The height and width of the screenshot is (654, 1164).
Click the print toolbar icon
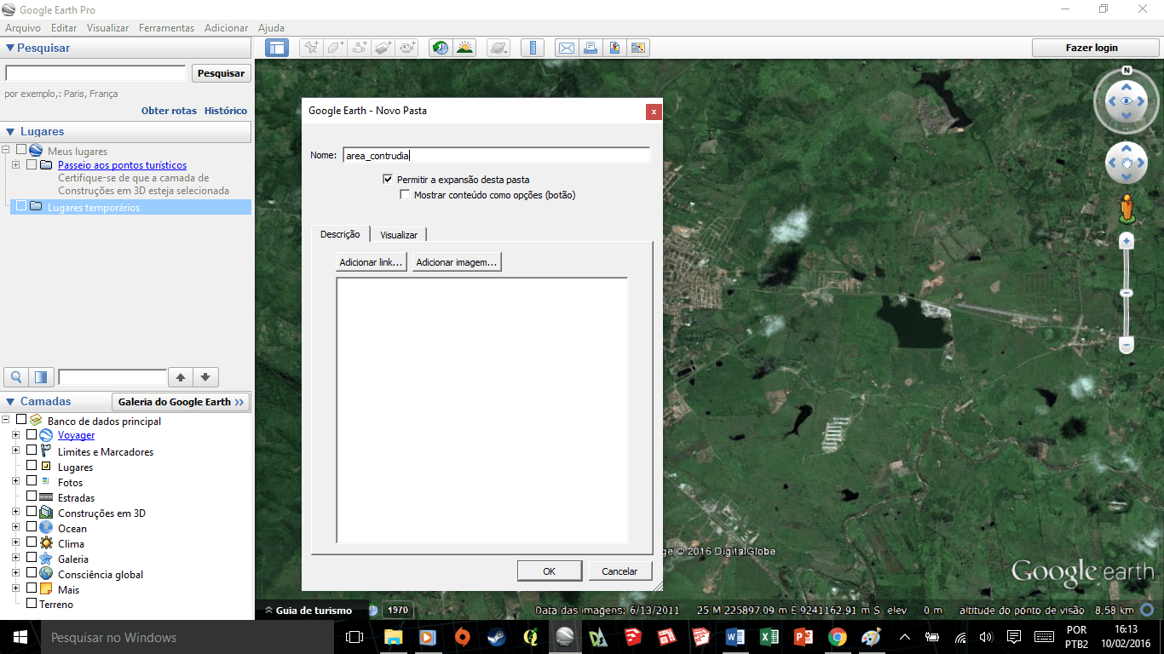[x=590, y=48]
